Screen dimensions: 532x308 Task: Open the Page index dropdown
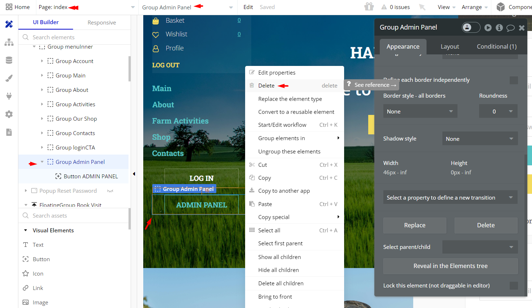[x=87, y=7]
